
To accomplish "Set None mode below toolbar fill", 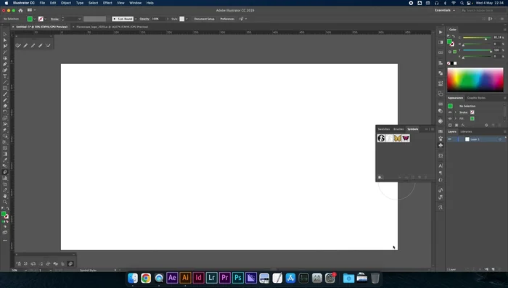I will point(7,221).
